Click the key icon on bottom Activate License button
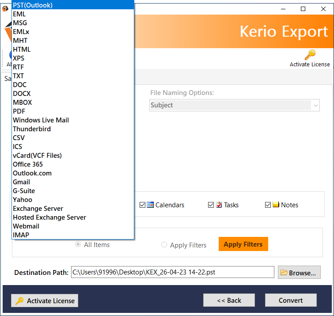The width and height of the screenshot is (334, 316). click(x=19, y=301)
